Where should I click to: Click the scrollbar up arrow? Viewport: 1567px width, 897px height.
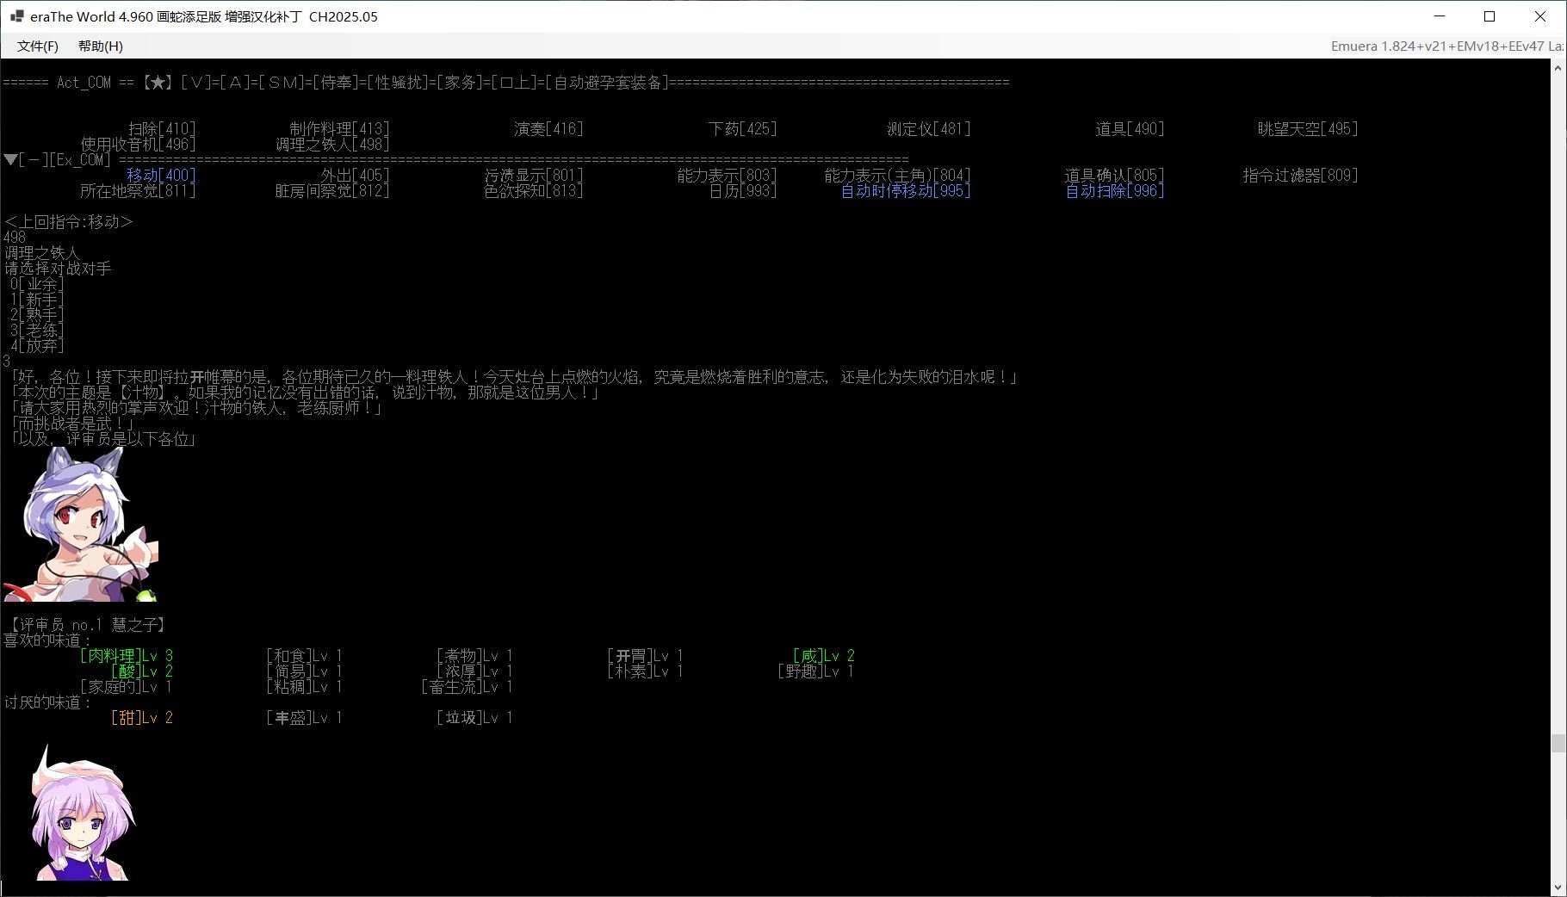point(1558,67)
